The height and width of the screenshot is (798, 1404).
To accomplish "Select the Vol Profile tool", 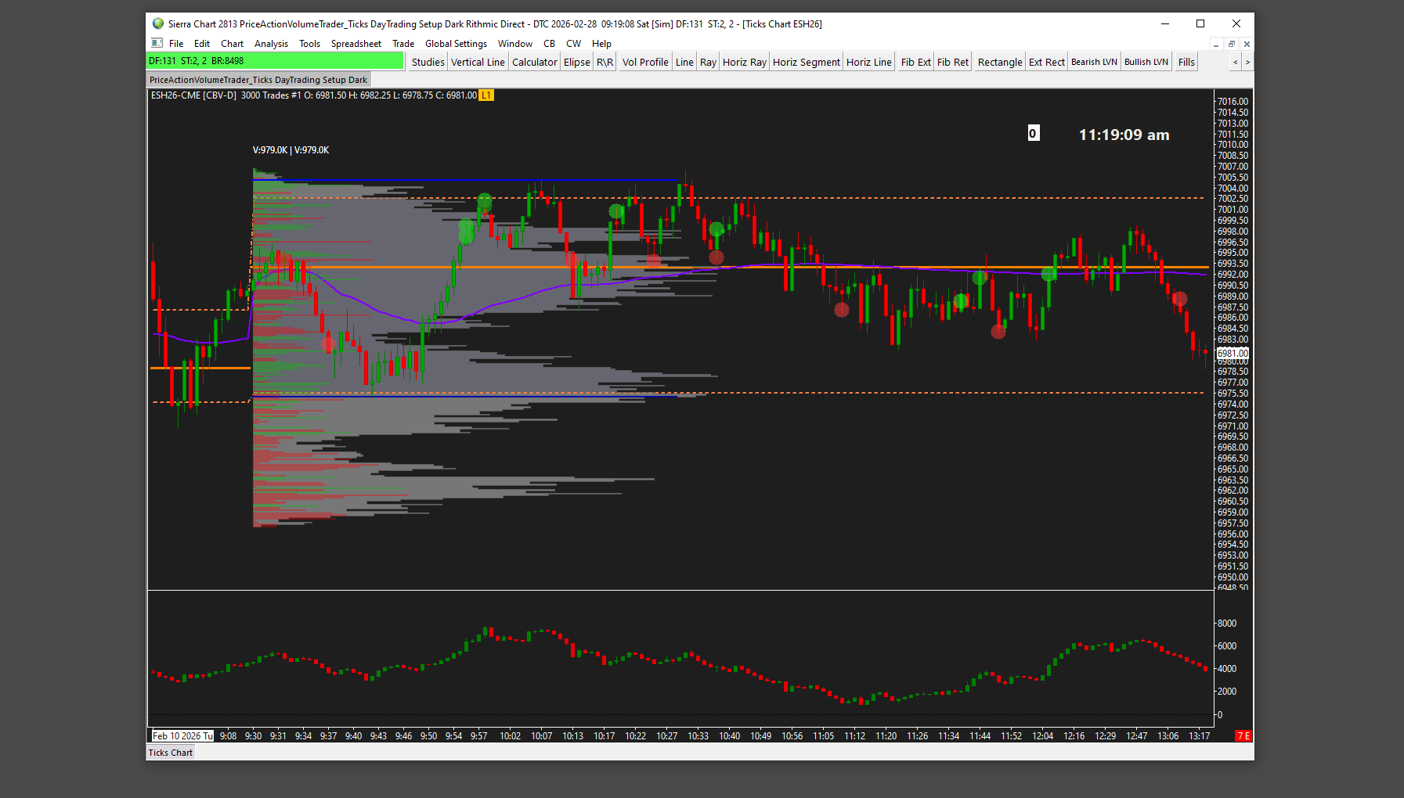I will [645, 62].
